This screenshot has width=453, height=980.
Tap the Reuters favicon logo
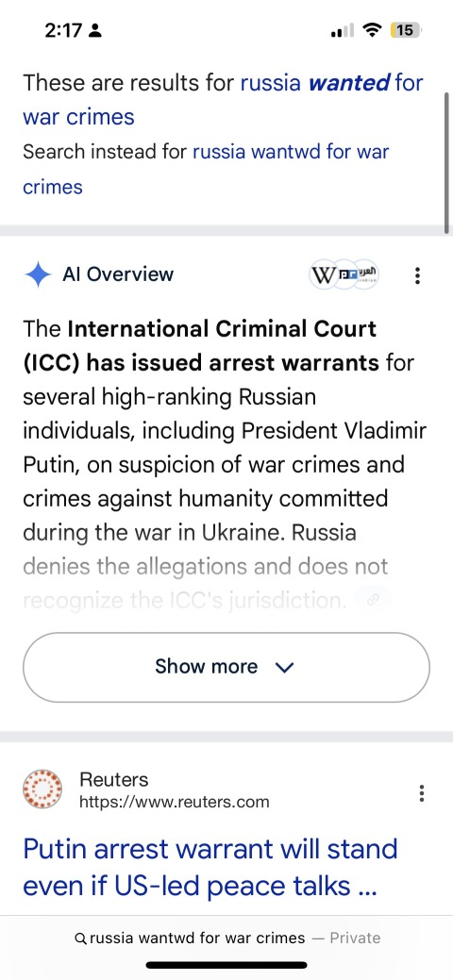tap(42, 790)
